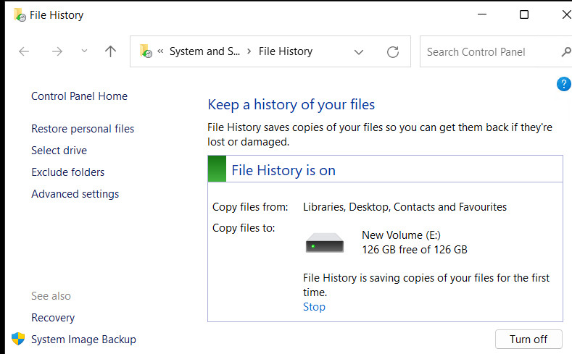Image resolution: width=572 pixels, height=354 pixels.
Task: Click the New Volume (E:) drive icon
Action: point(324,243)
